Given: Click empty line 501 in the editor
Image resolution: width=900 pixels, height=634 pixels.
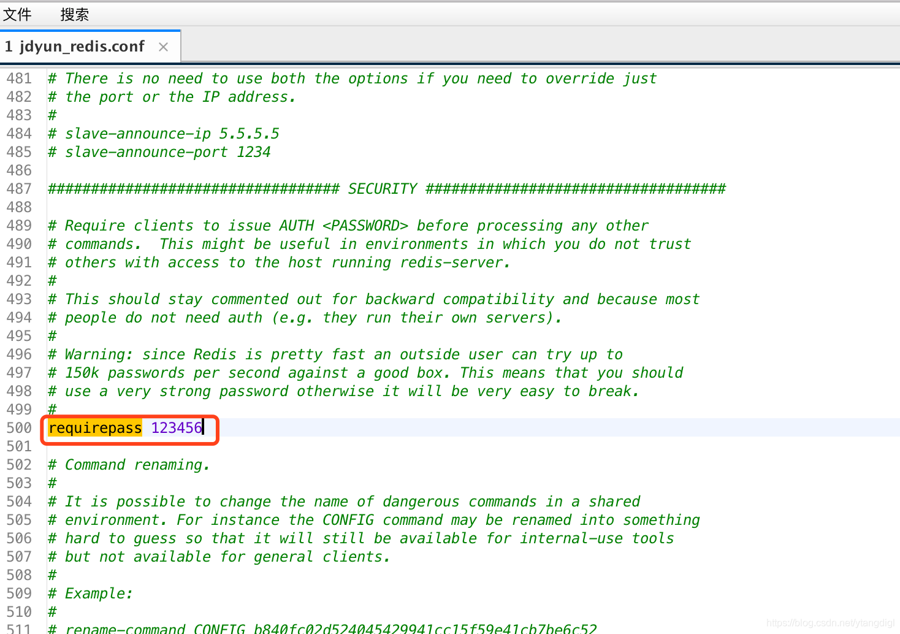Looking at the screenshot, I should pyautogui.click(x=472, y=446).
